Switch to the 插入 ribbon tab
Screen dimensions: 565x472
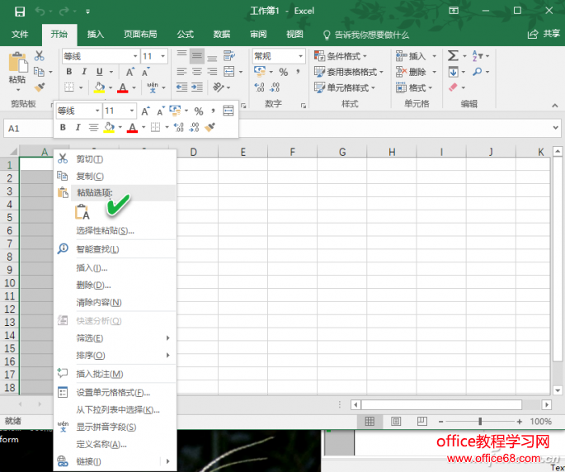click(96, 35)
